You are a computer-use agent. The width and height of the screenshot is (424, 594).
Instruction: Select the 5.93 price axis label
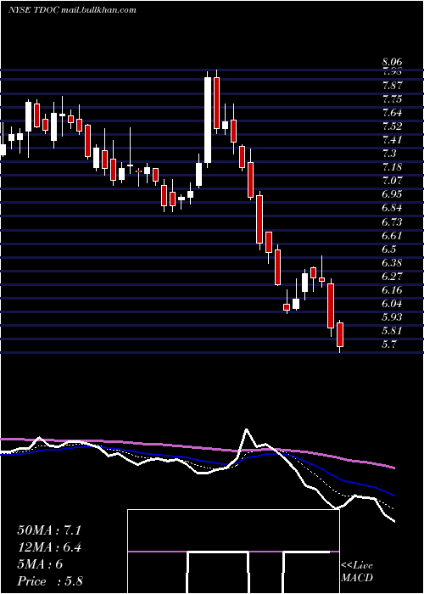pos(392,317)
